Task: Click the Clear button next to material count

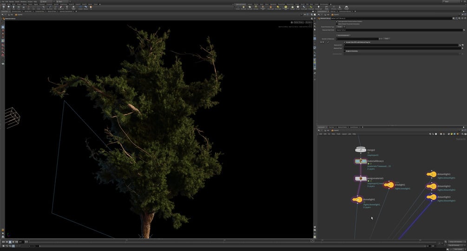Action: pos(386,39)
